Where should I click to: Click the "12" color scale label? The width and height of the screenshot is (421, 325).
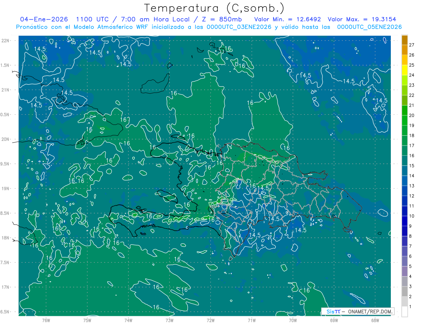pyautogui.click(x=412, y=196)
